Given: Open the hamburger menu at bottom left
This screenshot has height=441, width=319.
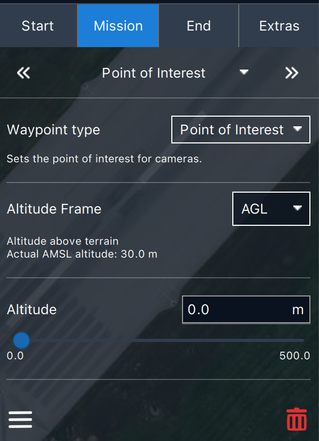Looking at the screenshot, I should pyautogui.click(x=20, y=420).
